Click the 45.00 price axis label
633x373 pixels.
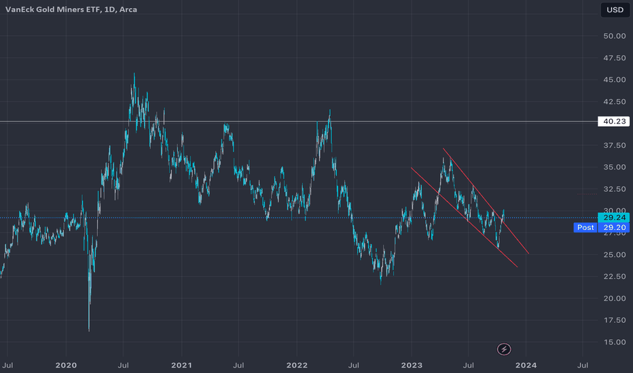pos(615,80)
